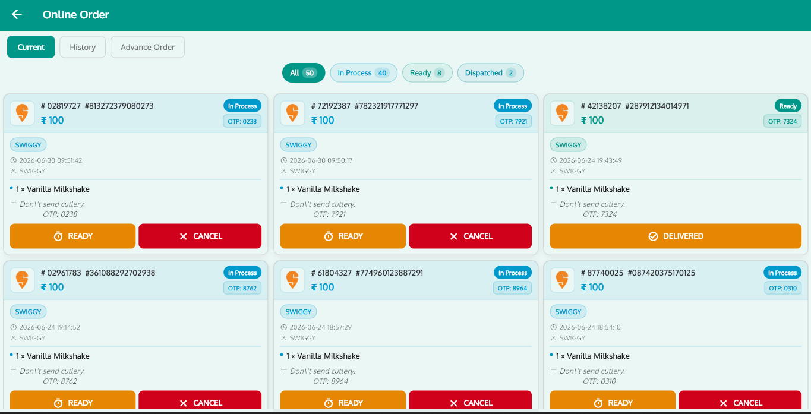The width and height of the screenshot is (811, 414).
Task: Click notes icon on order 42138207 instructions
Action: click(554, 203)
